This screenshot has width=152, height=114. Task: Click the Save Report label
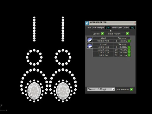(x=114, y=34)
